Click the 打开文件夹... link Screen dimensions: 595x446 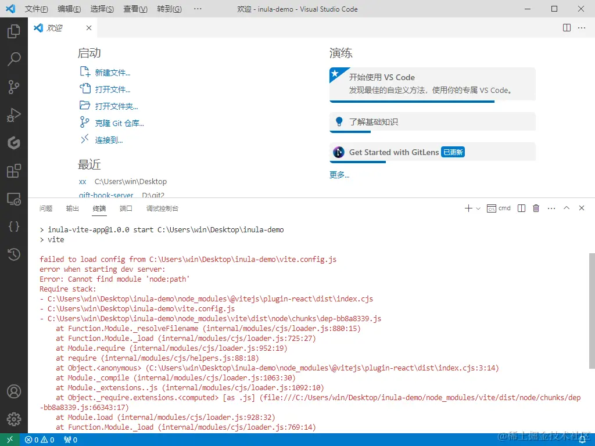tap(116, 106)
